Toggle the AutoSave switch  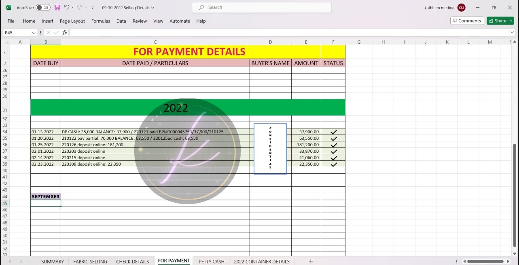pyautogui.click(x=43, y=8)
